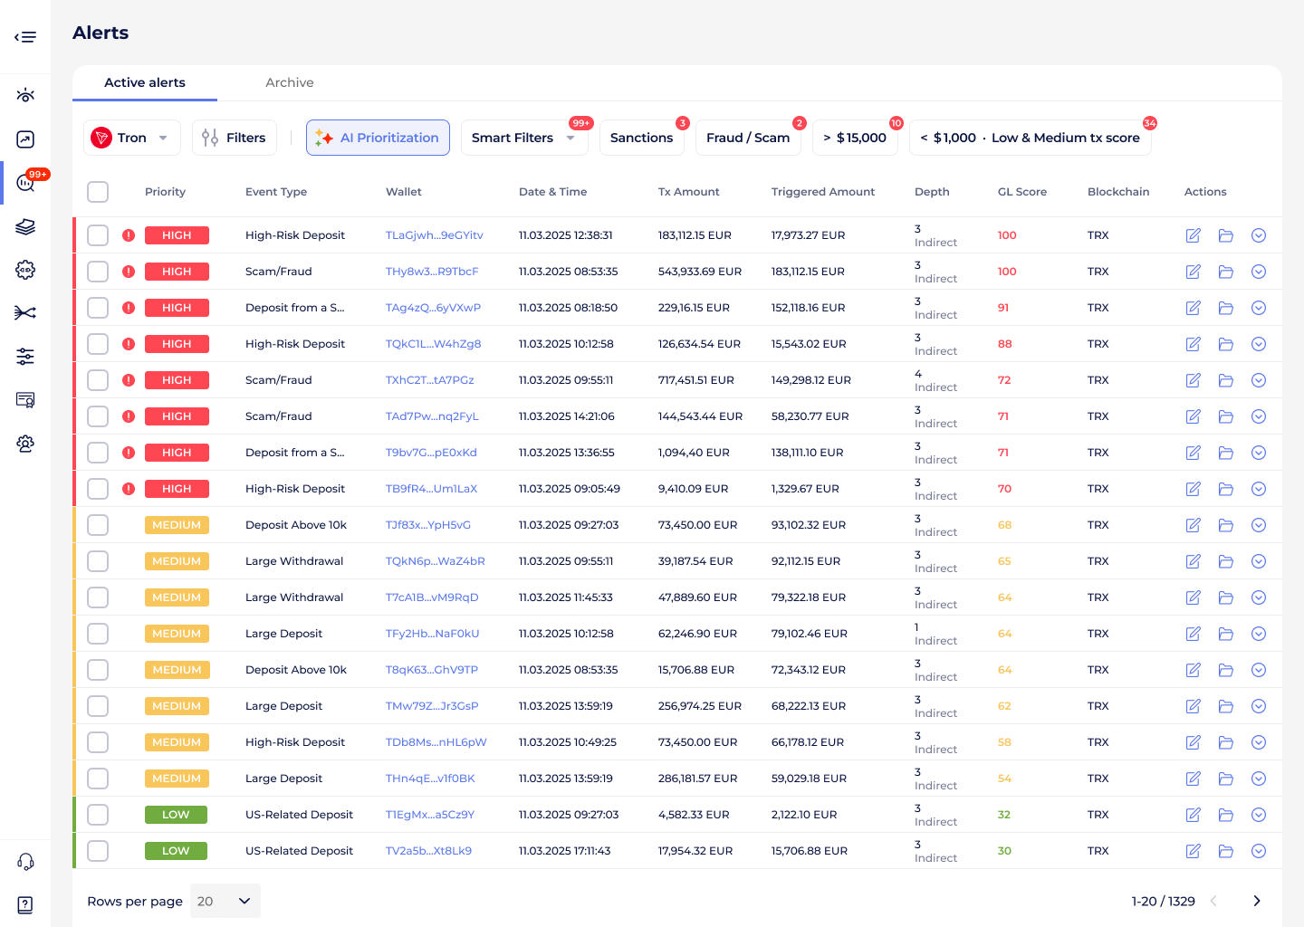Select the checkbox for the Scam/Fraud THy8w3 row

(x=97, y=271)
